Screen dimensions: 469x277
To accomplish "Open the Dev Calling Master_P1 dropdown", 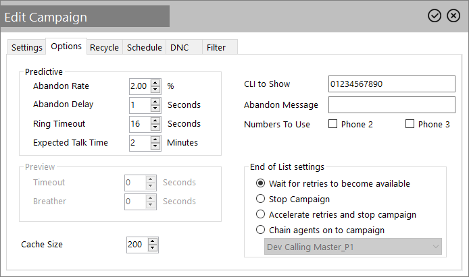I will click(353, 247).
